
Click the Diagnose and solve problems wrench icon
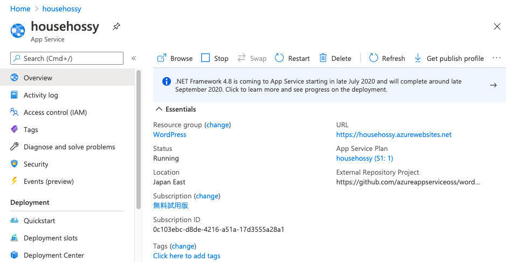tap(14, 147)
